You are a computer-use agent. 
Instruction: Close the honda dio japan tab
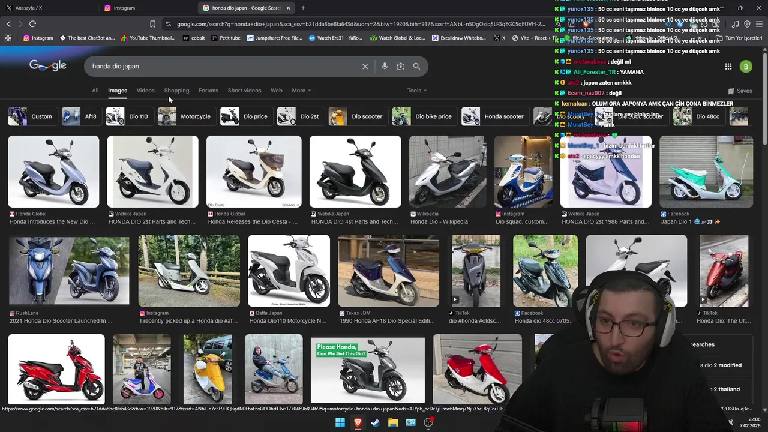pyautogui.click(x=289, y=8)
